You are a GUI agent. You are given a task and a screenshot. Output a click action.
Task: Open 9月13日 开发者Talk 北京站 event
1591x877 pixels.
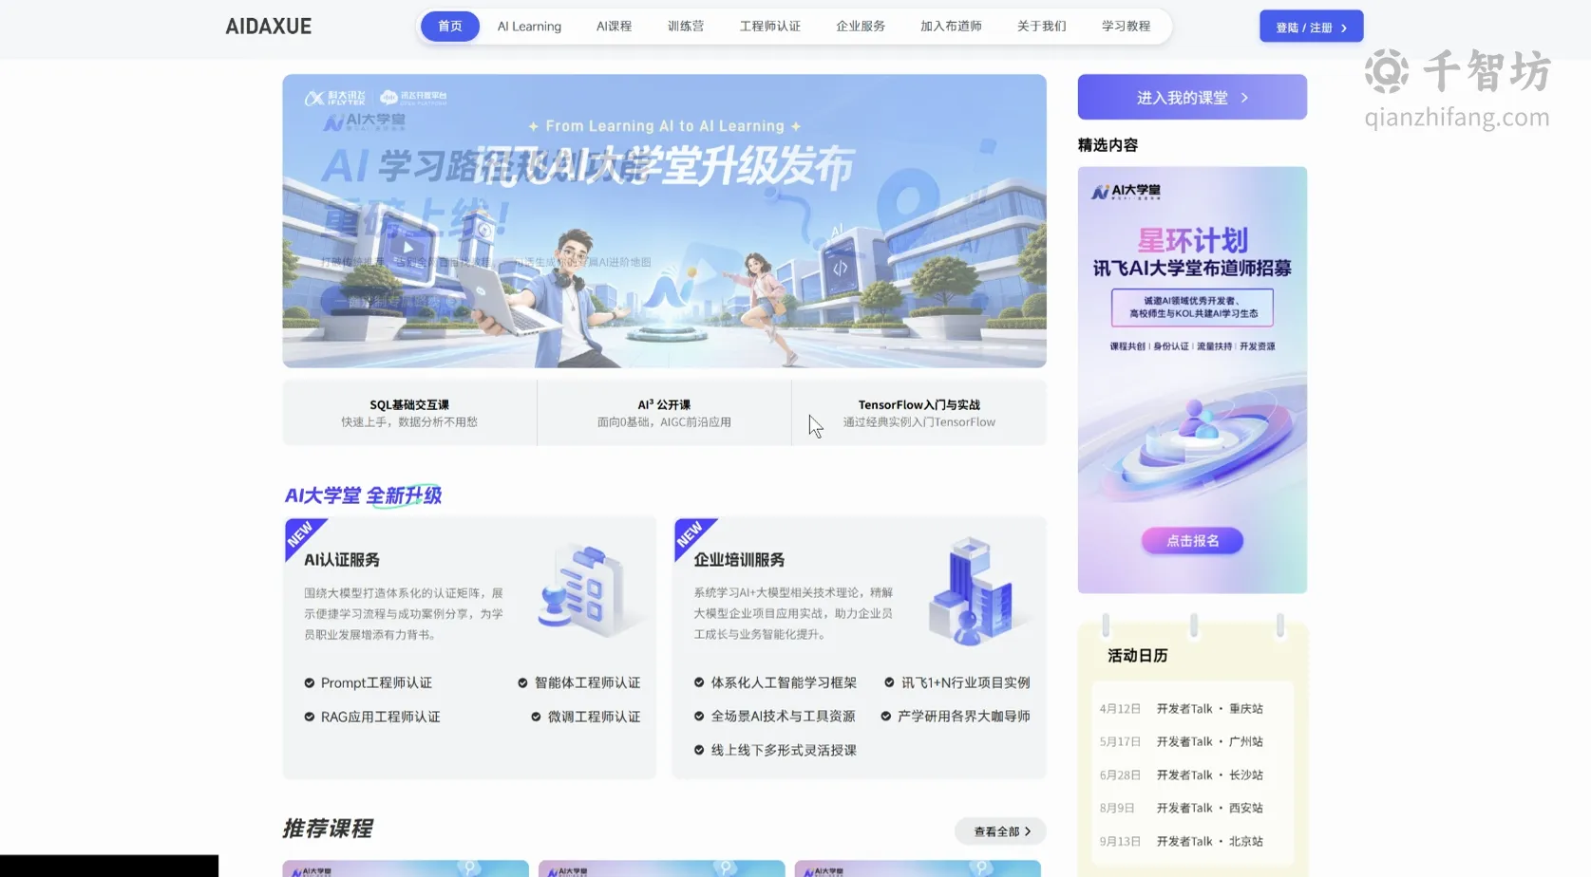pyautogui.click(x=1182, y=842)
